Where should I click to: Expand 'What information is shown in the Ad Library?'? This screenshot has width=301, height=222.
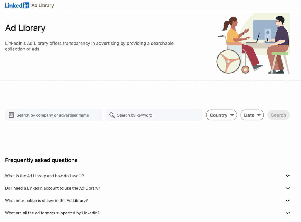tap(147, 201)
